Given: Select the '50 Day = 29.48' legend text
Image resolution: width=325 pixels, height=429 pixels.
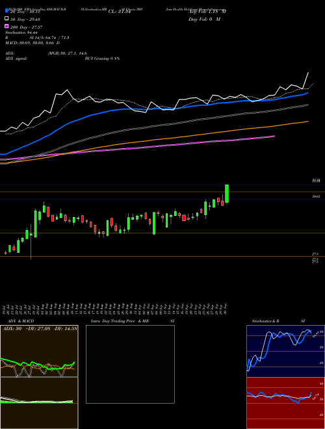Looking at the screenshot, I should (25, 19).
